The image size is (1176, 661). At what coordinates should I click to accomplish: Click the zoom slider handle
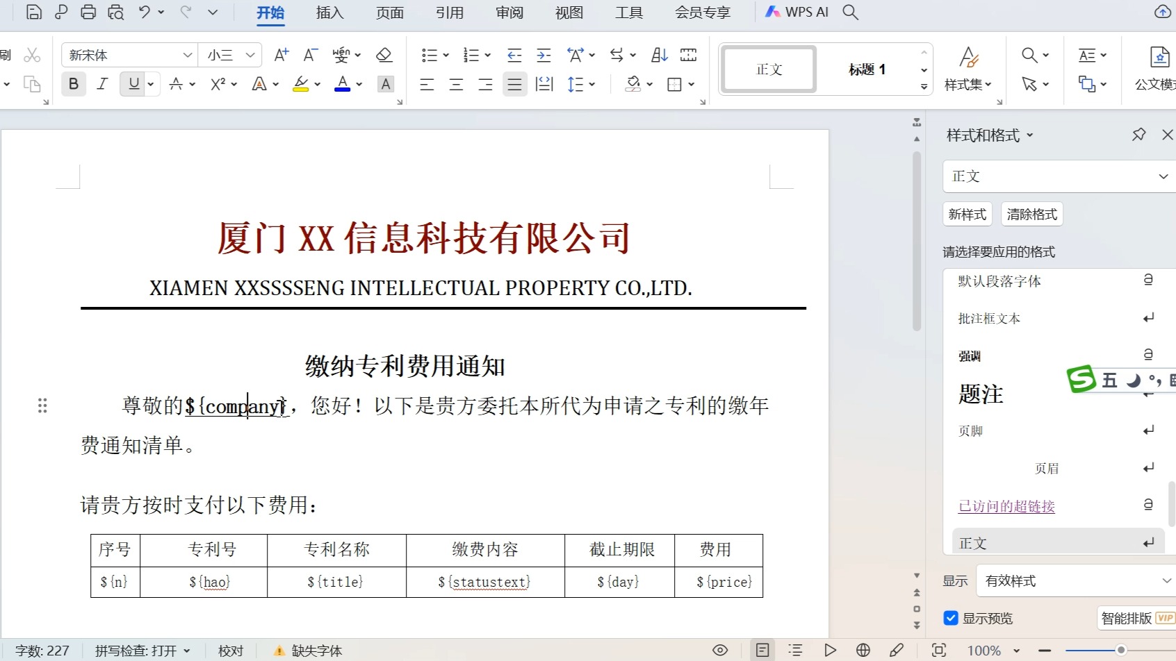pyautogui.click(x=1120, y=651)
